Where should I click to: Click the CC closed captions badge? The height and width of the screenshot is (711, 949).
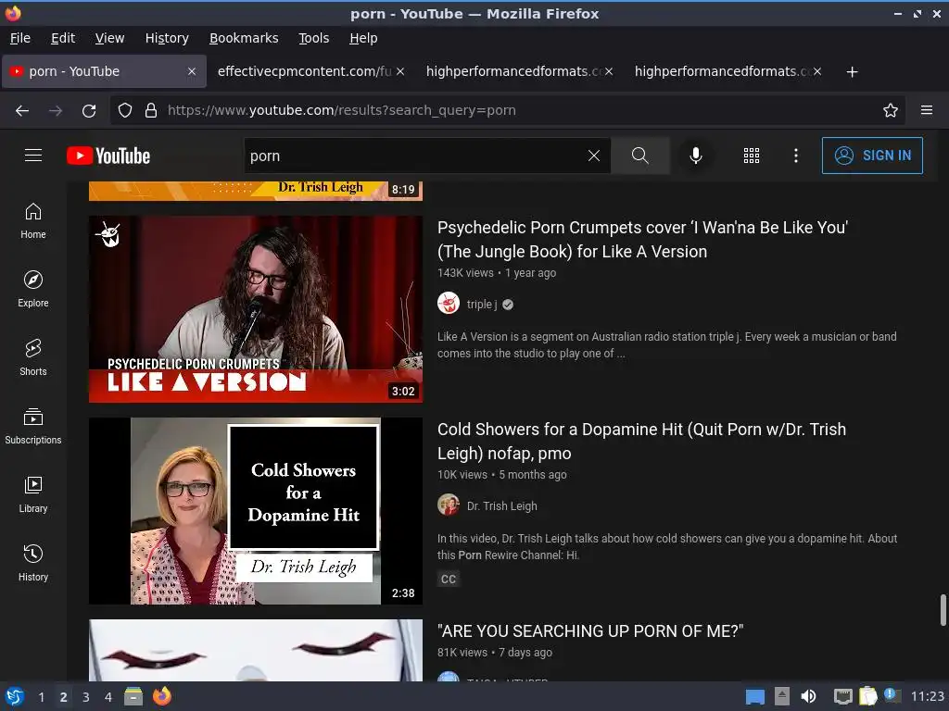449,580
